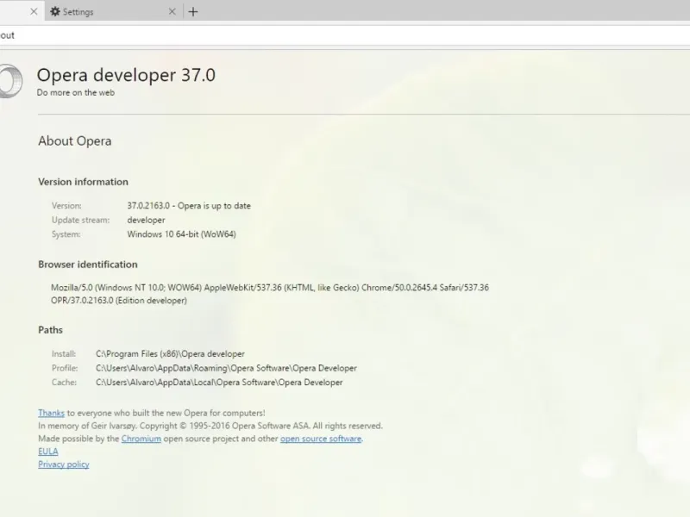Click the Paths heading
Viewport: 690px width, 517px height.
(51, 330)
